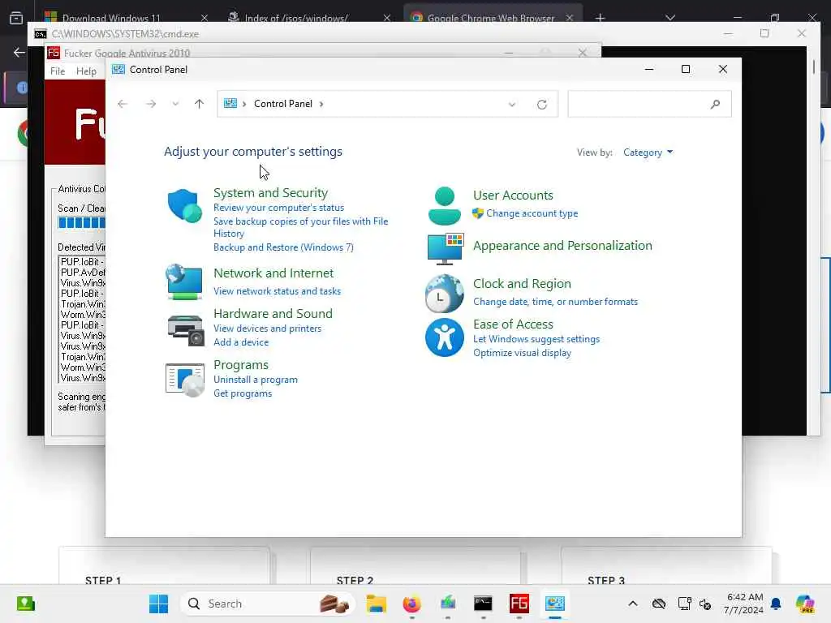The width and height of the screenshot is (831, 623).
Task: Select first Trojan.Win entry in detected list
Action: click(x=83, y=304)
